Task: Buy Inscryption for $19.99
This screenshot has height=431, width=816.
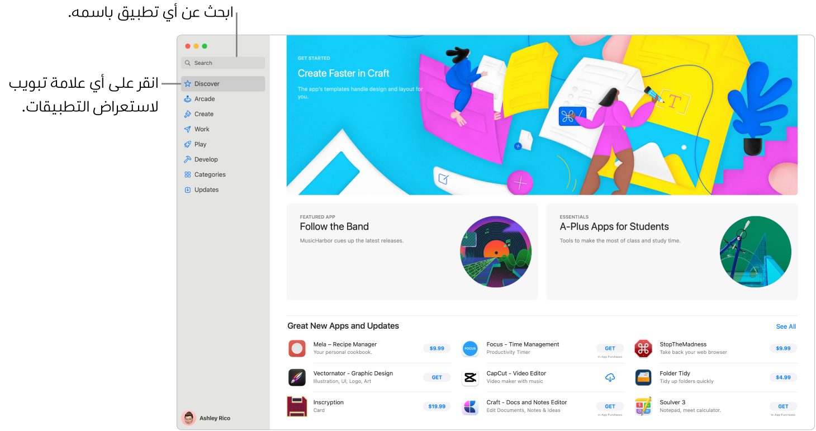Action: pos(437,406)
